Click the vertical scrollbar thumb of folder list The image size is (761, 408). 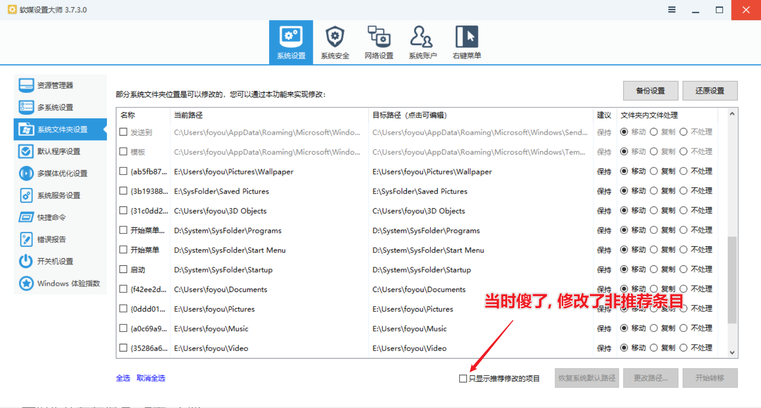tap(732, 280)
